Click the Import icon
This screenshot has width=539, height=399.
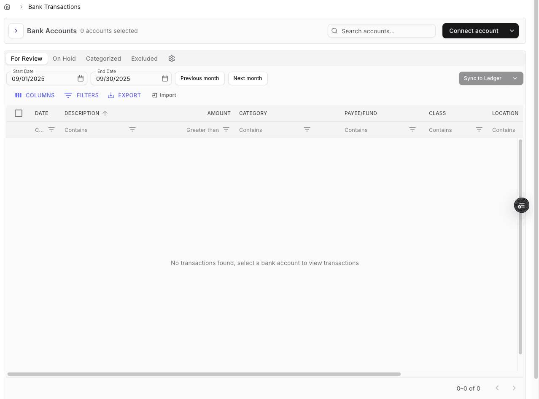pos(154,95)
